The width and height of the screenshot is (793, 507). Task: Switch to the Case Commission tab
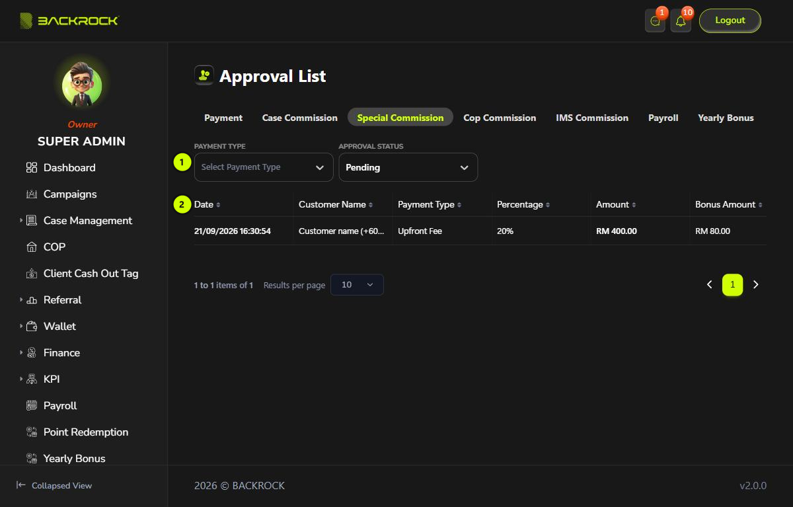(x=300, y=118)
